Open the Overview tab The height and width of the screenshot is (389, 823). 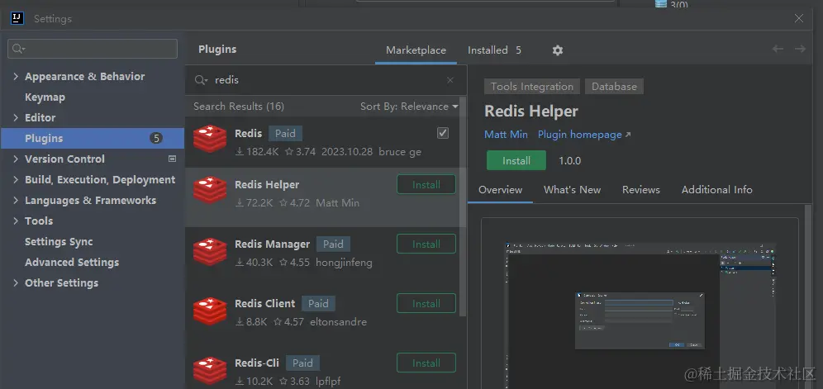click(x=500, y=190)
